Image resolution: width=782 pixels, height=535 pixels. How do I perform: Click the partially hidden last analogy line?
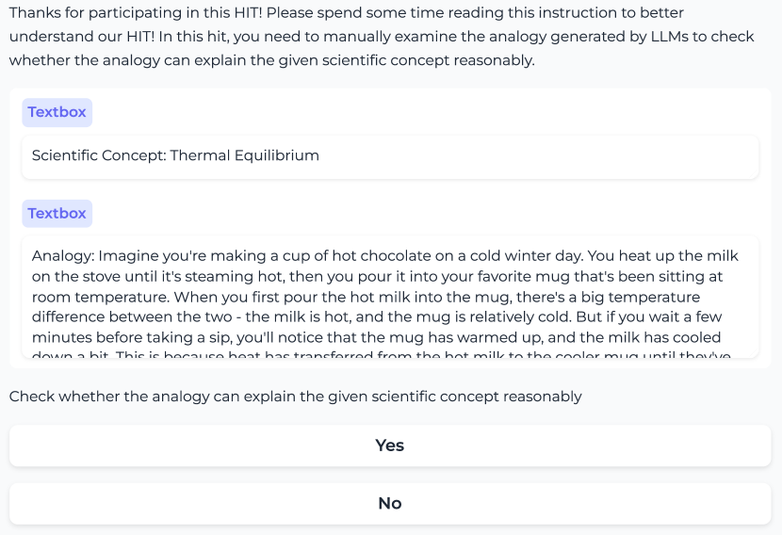[377, 355]
